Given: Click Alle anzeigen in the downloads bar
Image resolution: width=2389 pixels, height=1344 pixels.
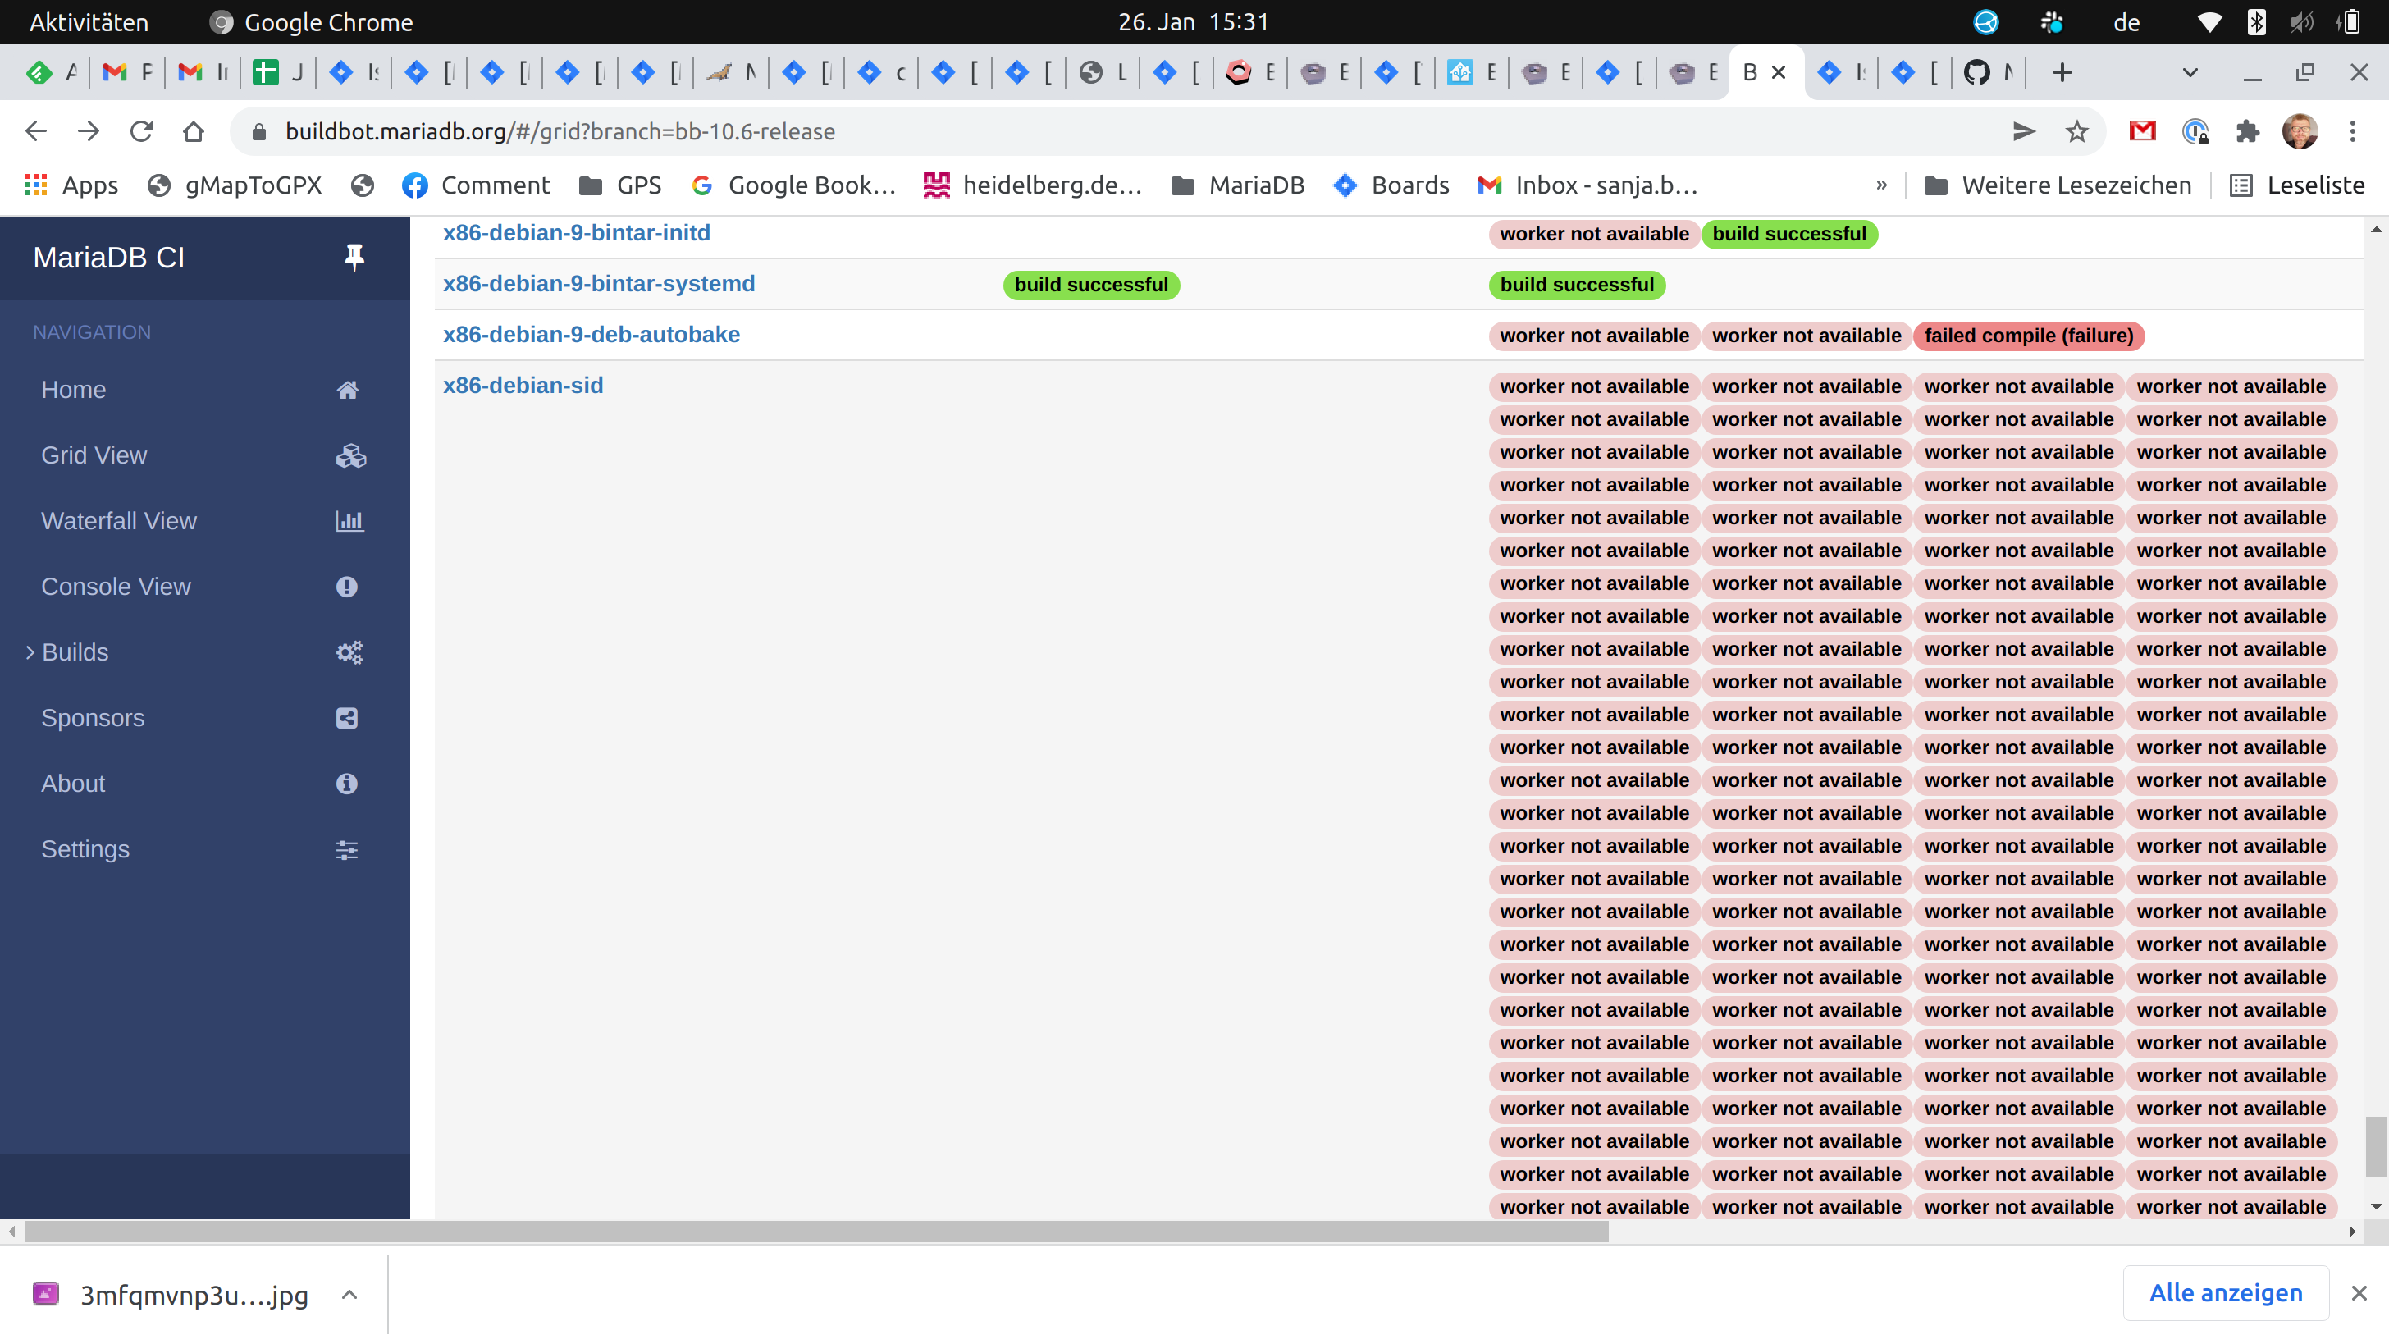Looking at the screenshot, I should [x=2225, y=1293].
